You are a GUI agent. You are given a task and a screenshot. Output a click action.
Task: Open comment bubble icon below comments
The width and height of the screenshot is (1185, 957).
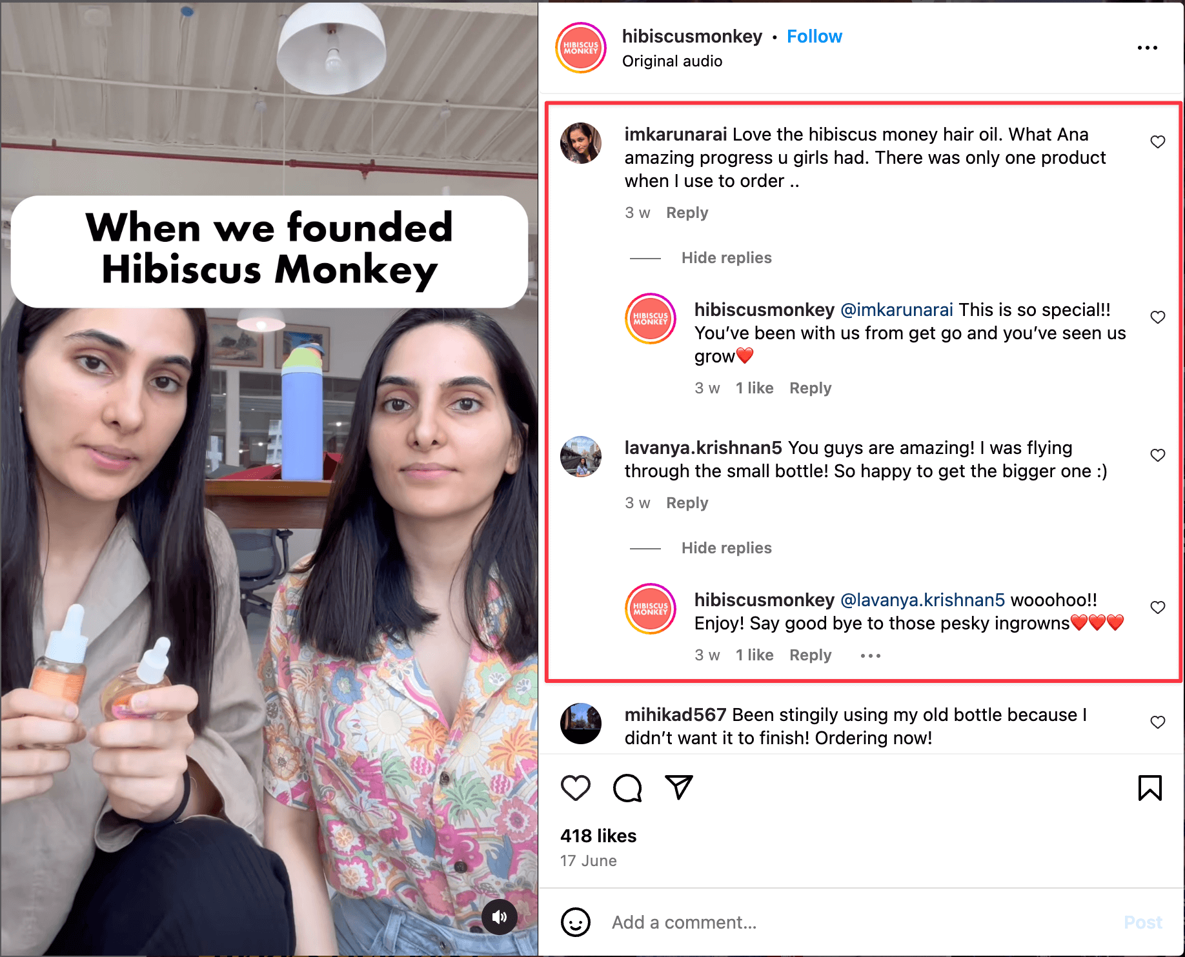pyautogui.click(x=627, y=788)
